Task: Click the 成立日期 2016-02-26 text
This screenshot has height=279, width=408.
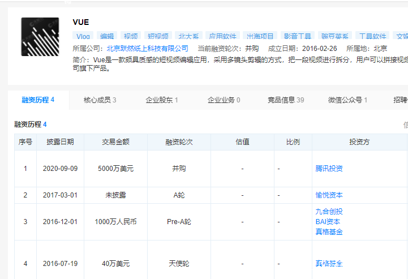Action: (302, 49)
